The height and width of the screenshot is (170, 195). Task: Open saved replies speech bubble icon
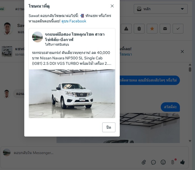click(153, 162)
